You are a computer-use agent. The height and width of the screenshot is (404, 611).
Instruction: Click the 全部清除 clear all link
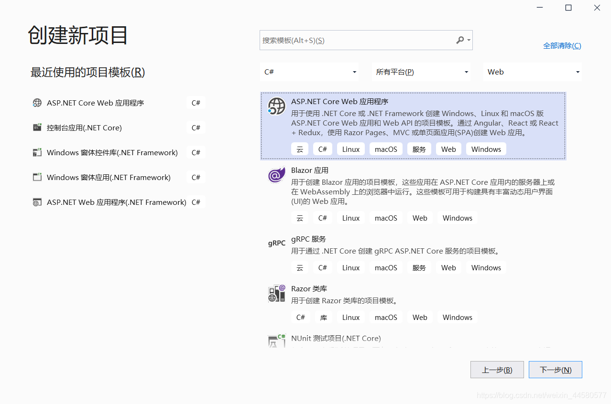(562, 46)
